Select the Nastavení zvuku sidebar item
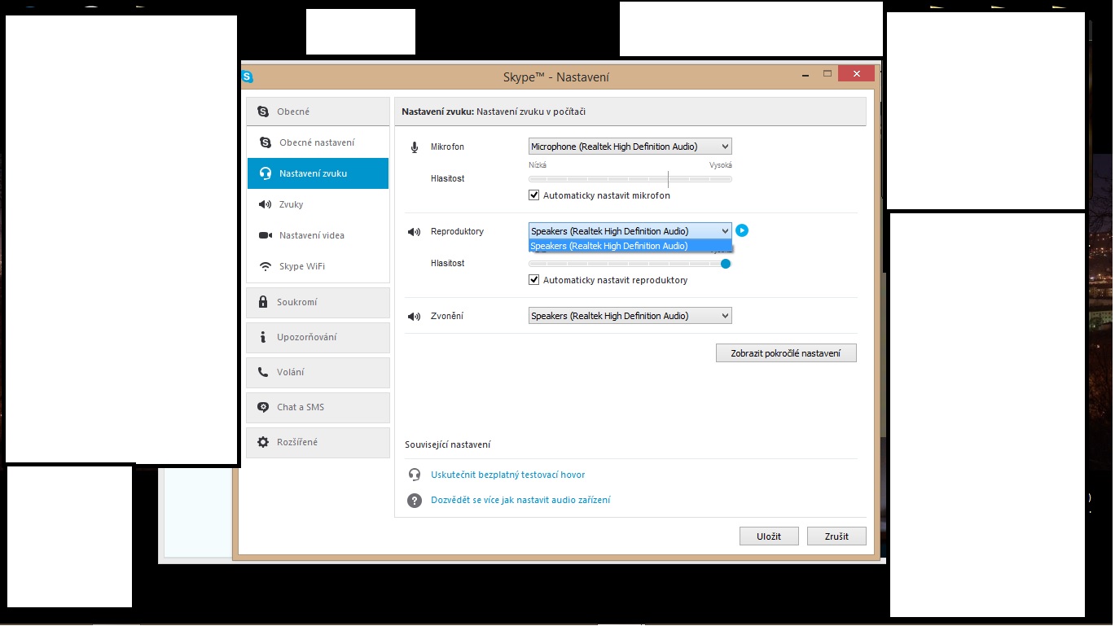This screenshot has height=626, width=1115. coord(318,173)
